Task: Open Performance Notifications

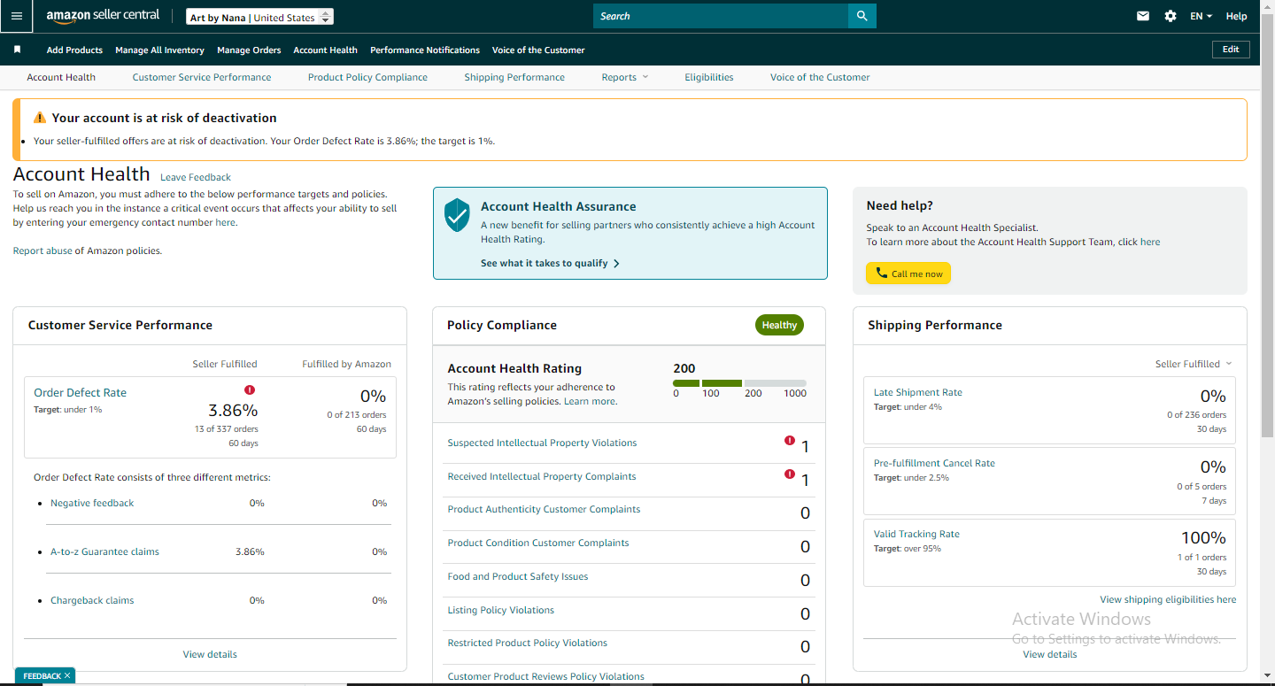Action: (x=425, y=50)
